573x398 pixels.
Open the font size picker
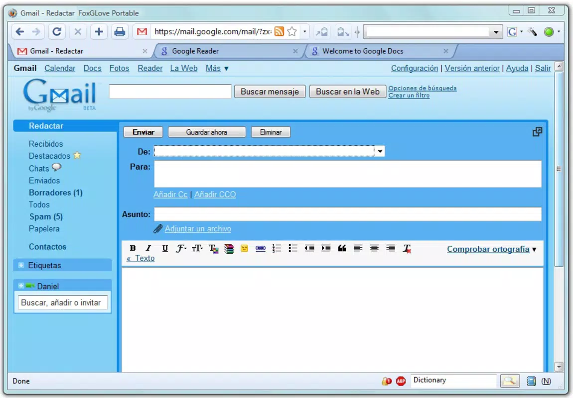pyautogui.click(x=197, y=248)
